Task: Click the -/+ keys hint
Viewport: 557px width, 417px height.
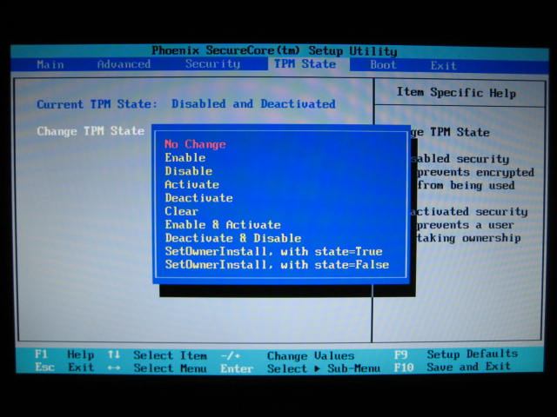Action: click(231, 355)
